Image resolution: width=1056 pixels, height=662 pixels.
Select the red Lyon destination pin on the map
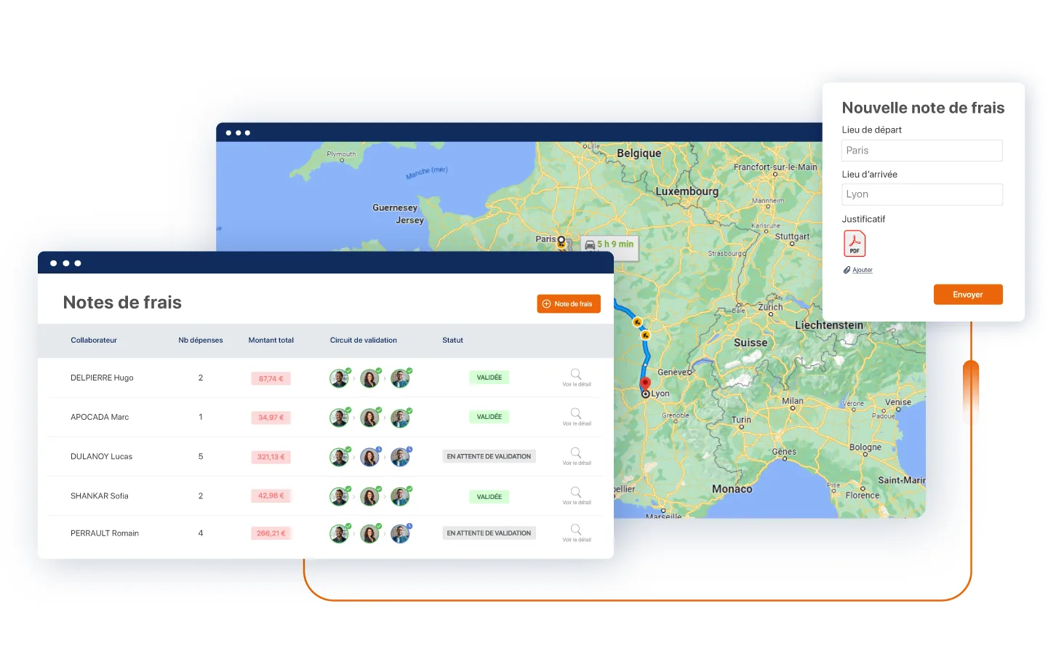click(x=645, y=384)
